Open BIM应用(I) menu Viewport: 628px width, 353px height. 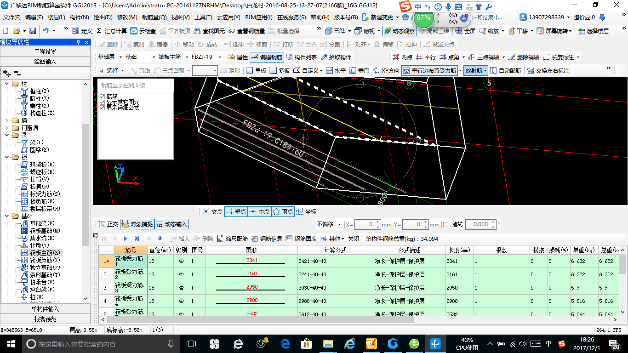point(259,17)
